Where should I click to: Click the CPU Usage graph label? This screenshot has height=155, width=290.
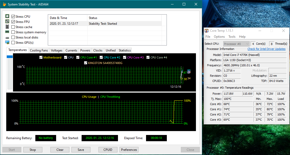pos(89,97)
